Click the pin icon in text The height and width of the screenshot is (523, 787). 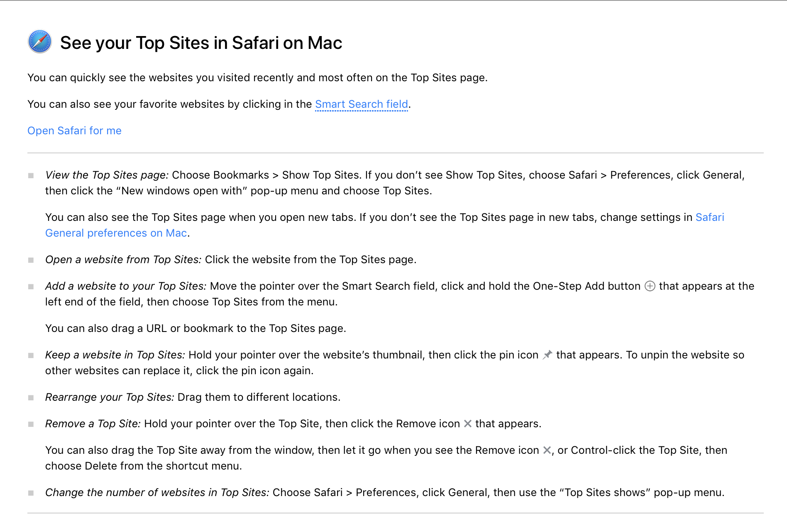pos(547,355)
